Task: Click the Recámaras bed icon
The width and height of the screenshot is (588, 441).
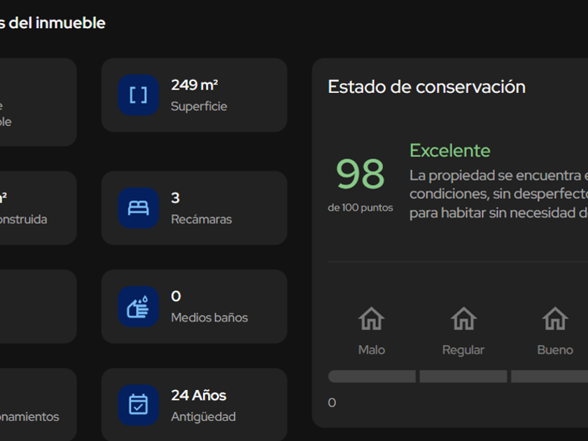Action: coord(139,208)
